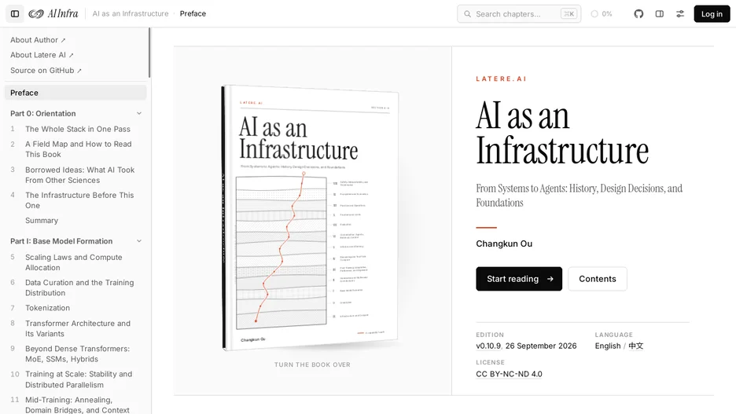The height and width of the screenshot is (414, 736).
Task: Click AI as an Infrastructure breadcrumb
Action: pyautogui.click(x=131, y=13)
